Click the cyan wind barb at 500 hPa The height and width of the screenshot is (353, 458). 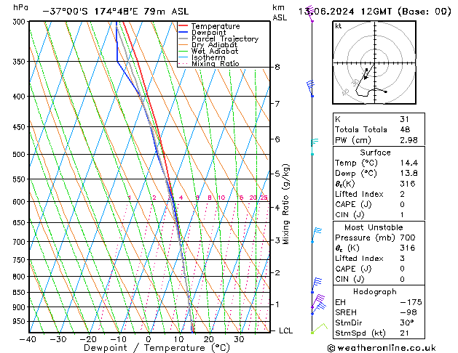click(314, 147)
